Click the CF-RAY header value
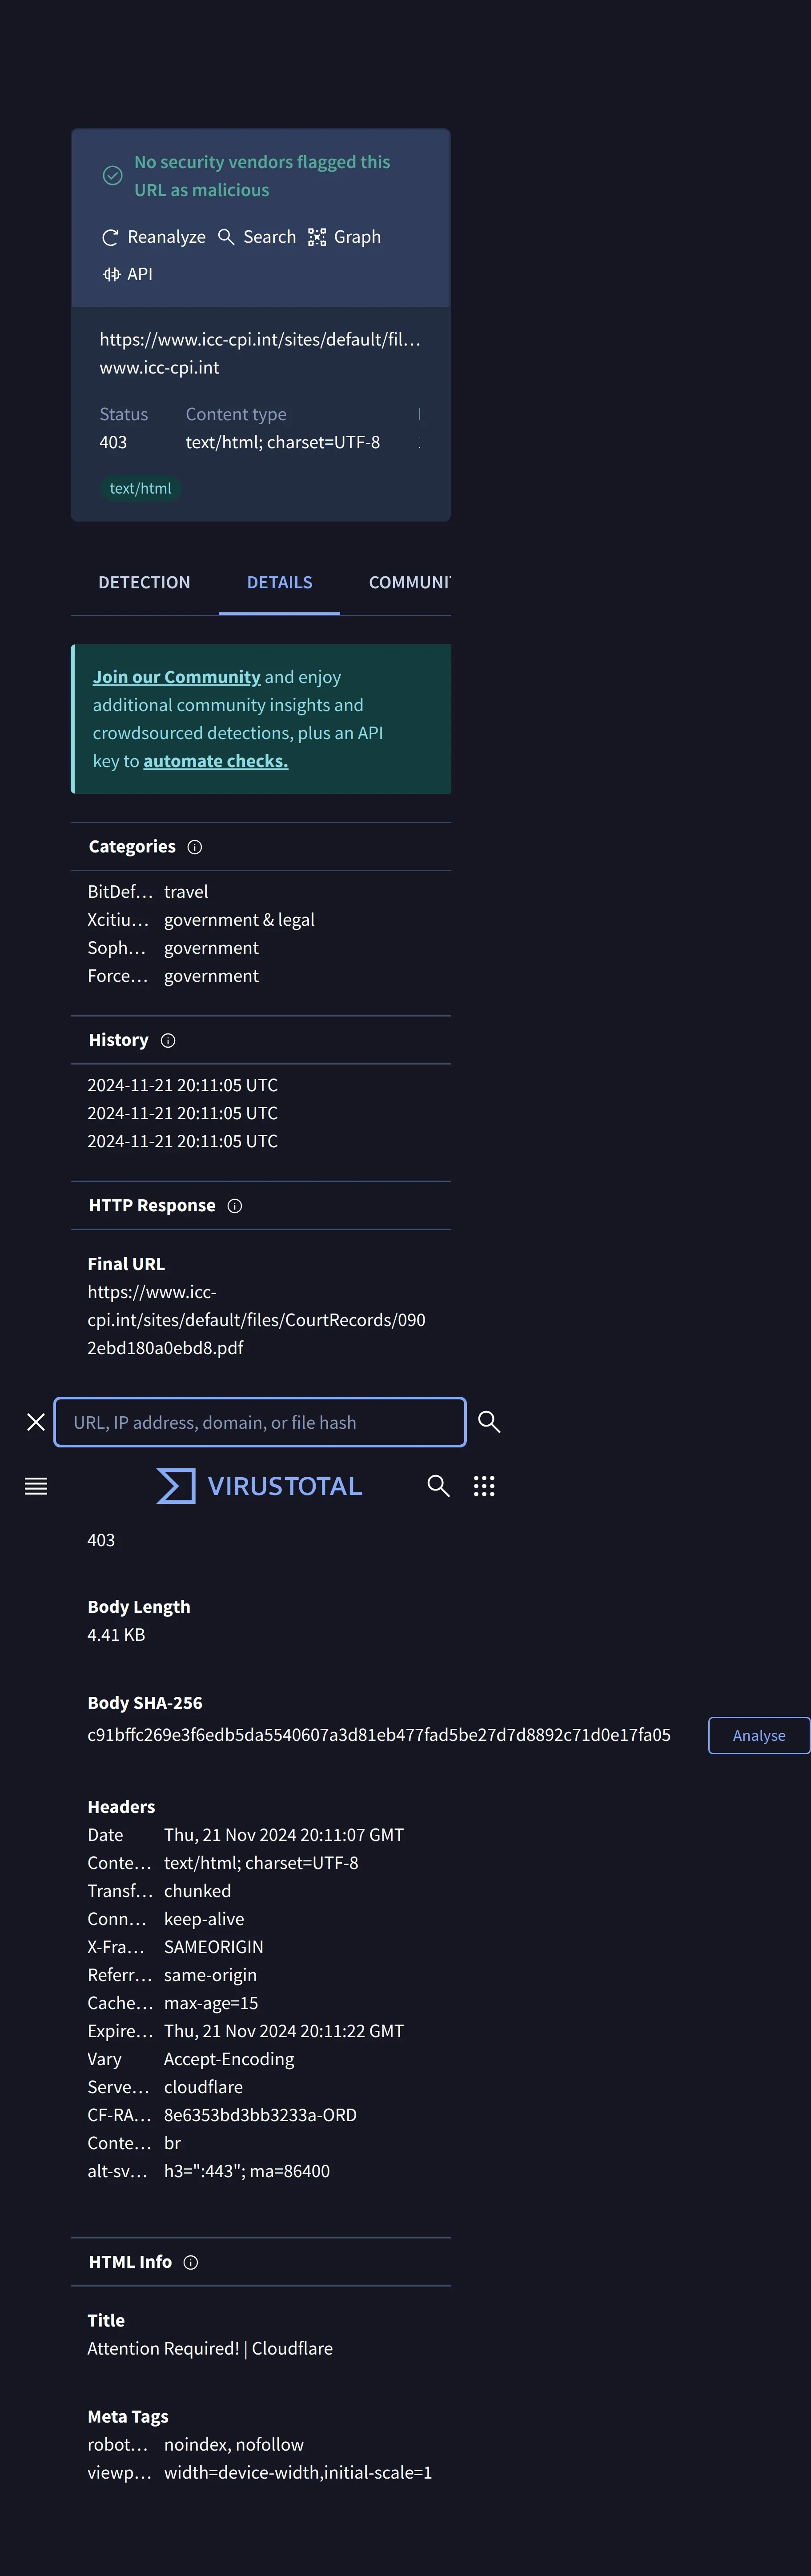The image size is (811, 2576). [x=260, y=2115]
